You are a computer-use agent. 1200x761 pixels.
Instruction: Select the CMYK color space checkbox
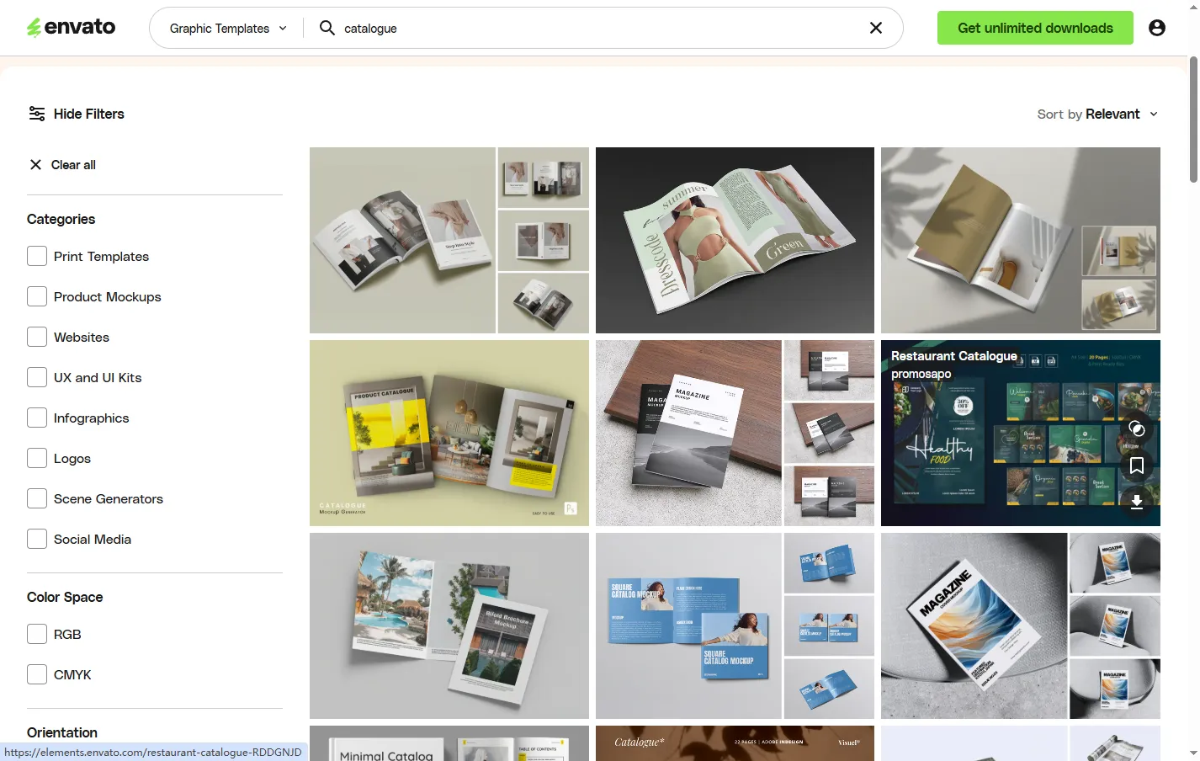[x=37, y=674]
